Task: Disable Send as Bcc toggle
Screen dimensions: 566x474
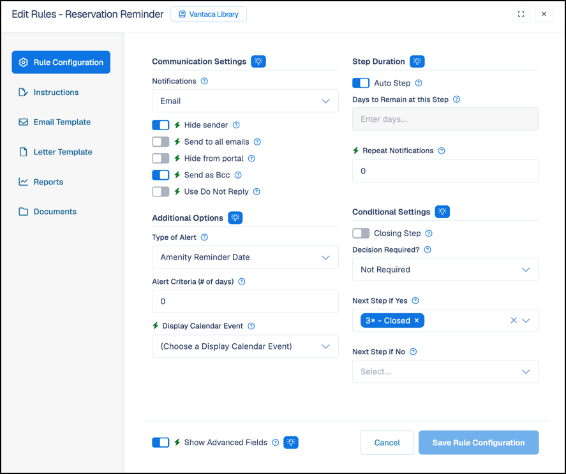Action: click(161, 175)
